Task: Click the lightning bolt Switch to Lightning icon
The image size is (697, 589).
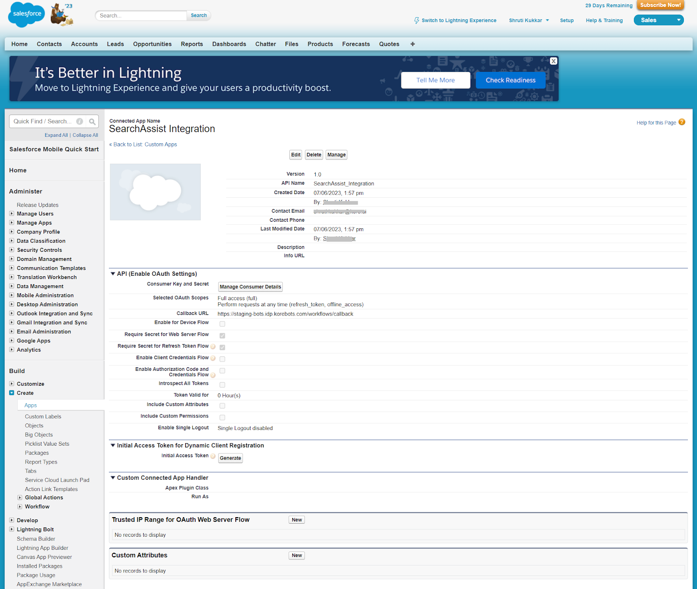Action: click(416, 20)
